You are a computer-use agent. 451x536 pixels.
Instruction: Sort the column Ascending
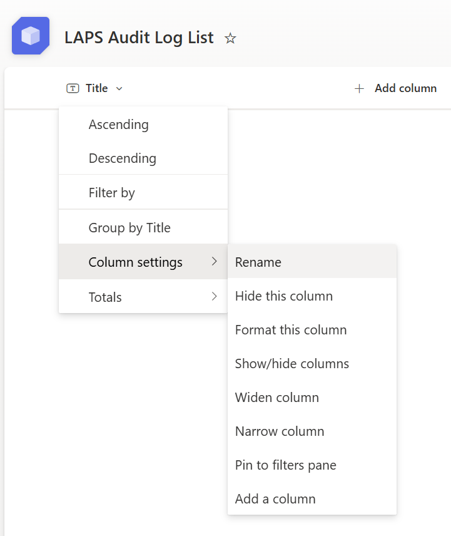(119, 125)
